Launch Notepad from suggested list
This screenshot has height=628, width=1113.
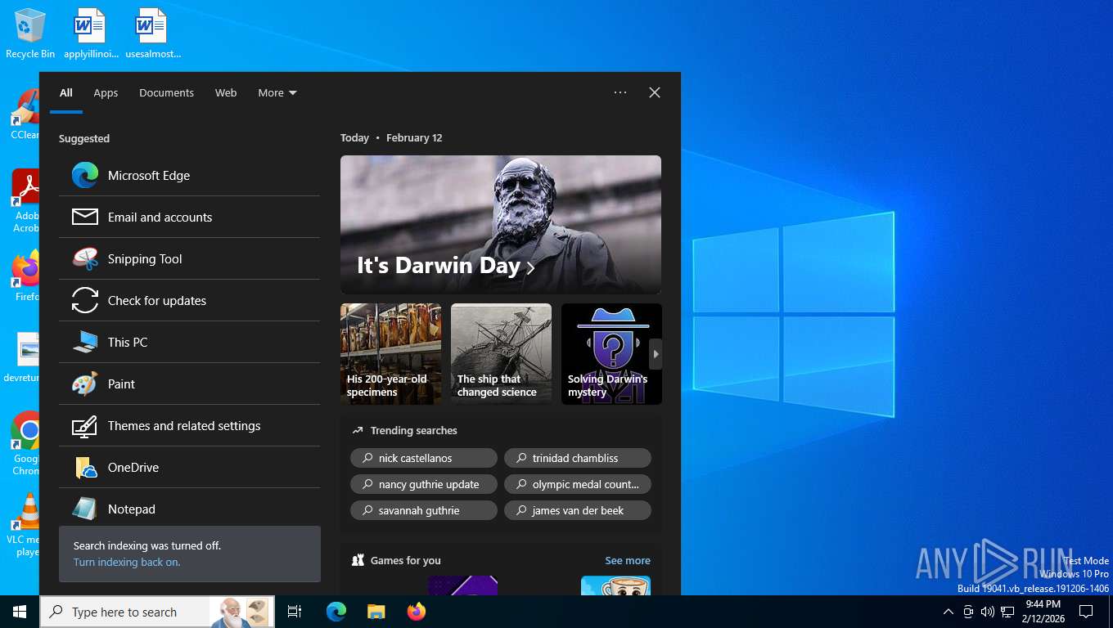point(189,509)
